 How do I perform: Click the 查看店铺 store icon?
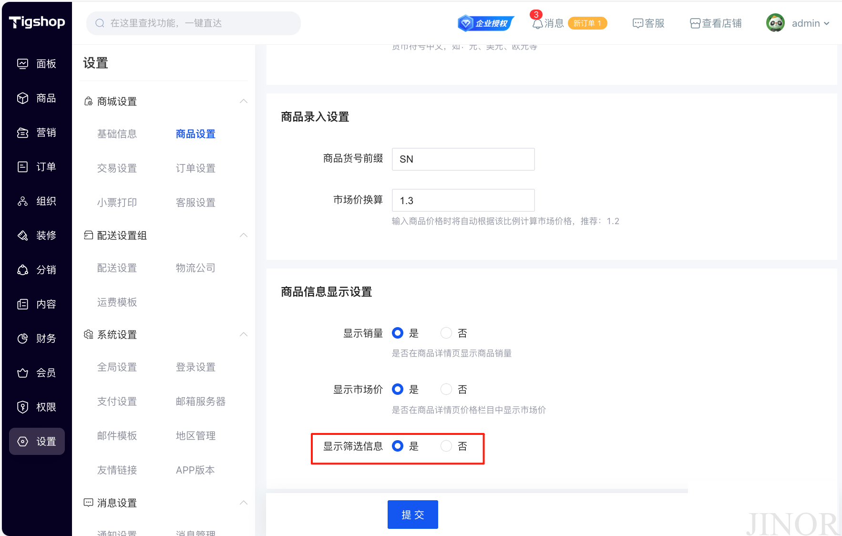(695, 23)
